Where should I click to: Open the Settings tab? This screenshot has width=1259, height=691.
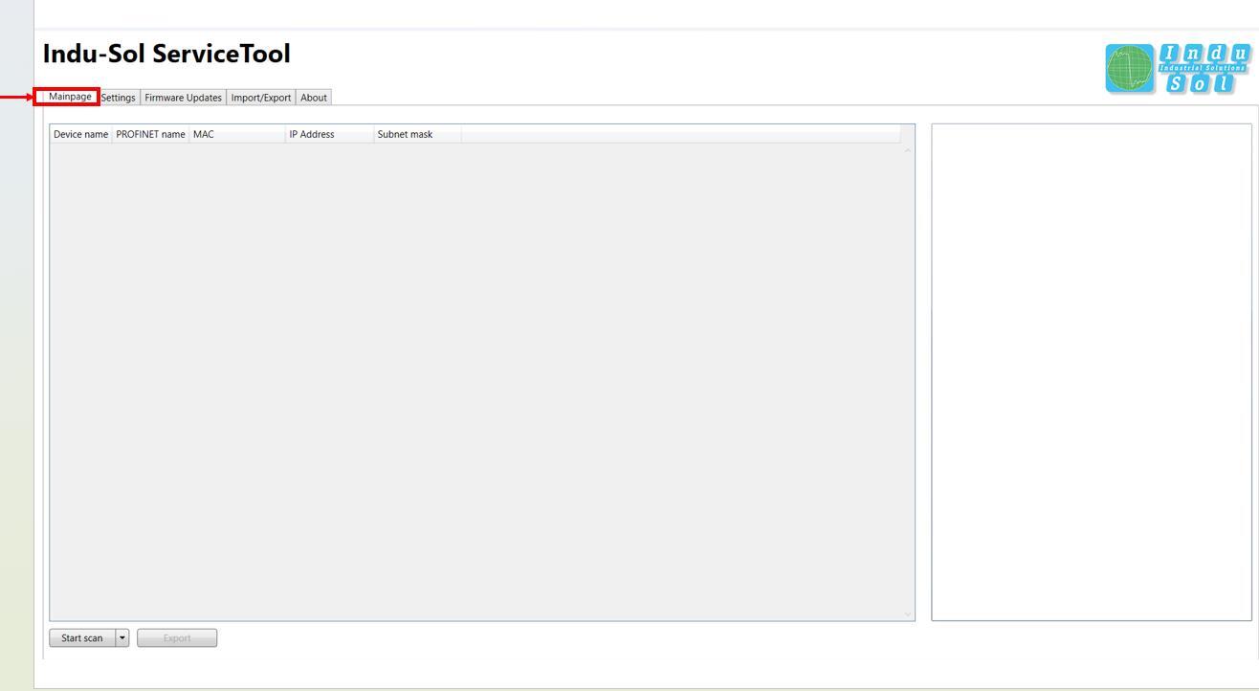[x=119, y=98]
